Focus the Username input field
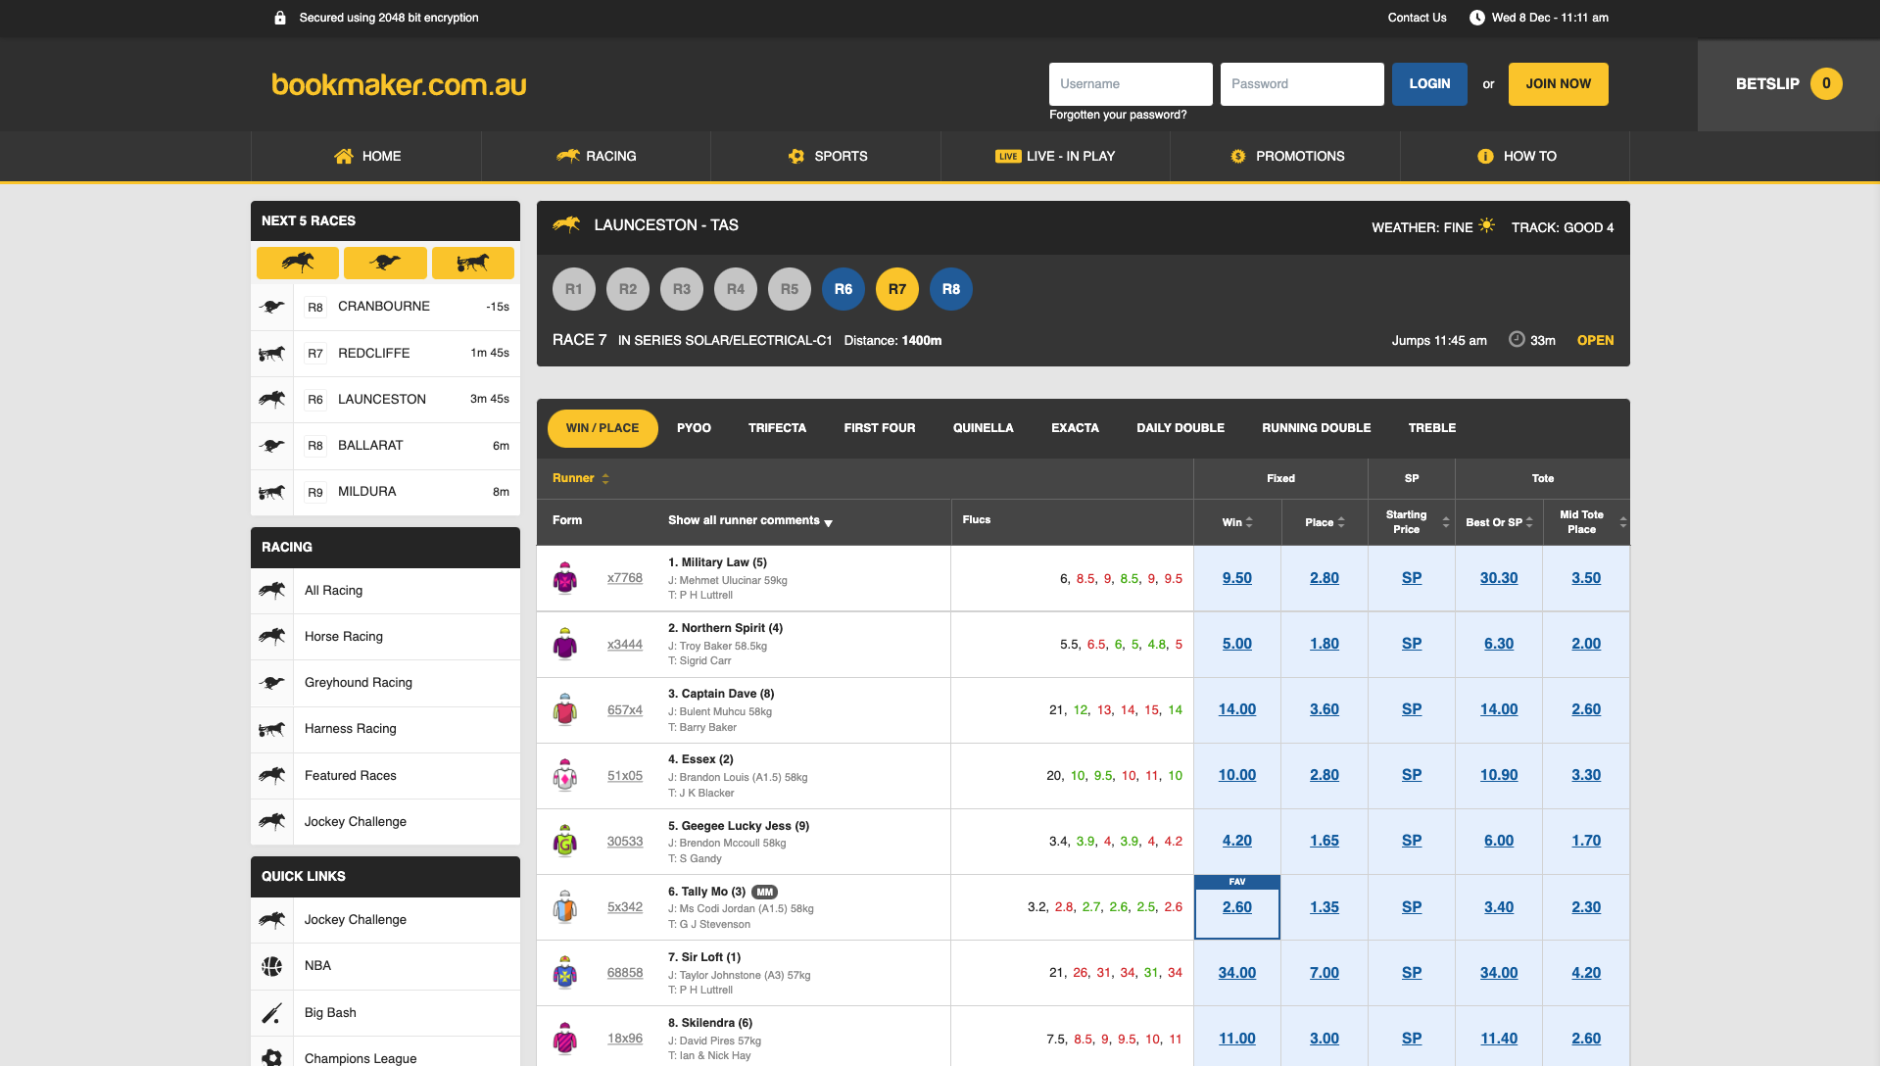The width and height of the screenshot is (1880, 1066). click(x=1131, y=84)
